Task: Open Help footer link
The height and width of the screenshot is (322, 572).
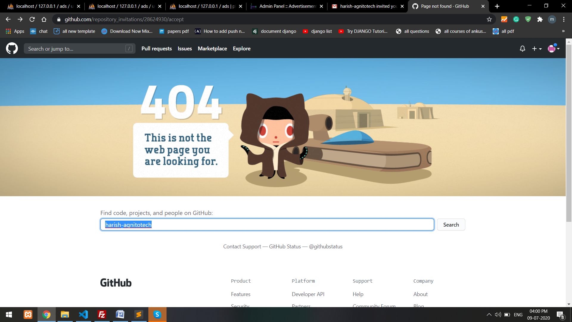Action: pyautogui.click(x=358, y=294)
